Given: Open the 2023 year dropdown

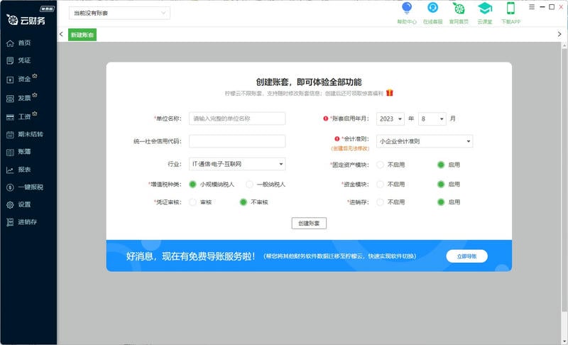Looking at the screenshot, I should (x=390, y=119).
